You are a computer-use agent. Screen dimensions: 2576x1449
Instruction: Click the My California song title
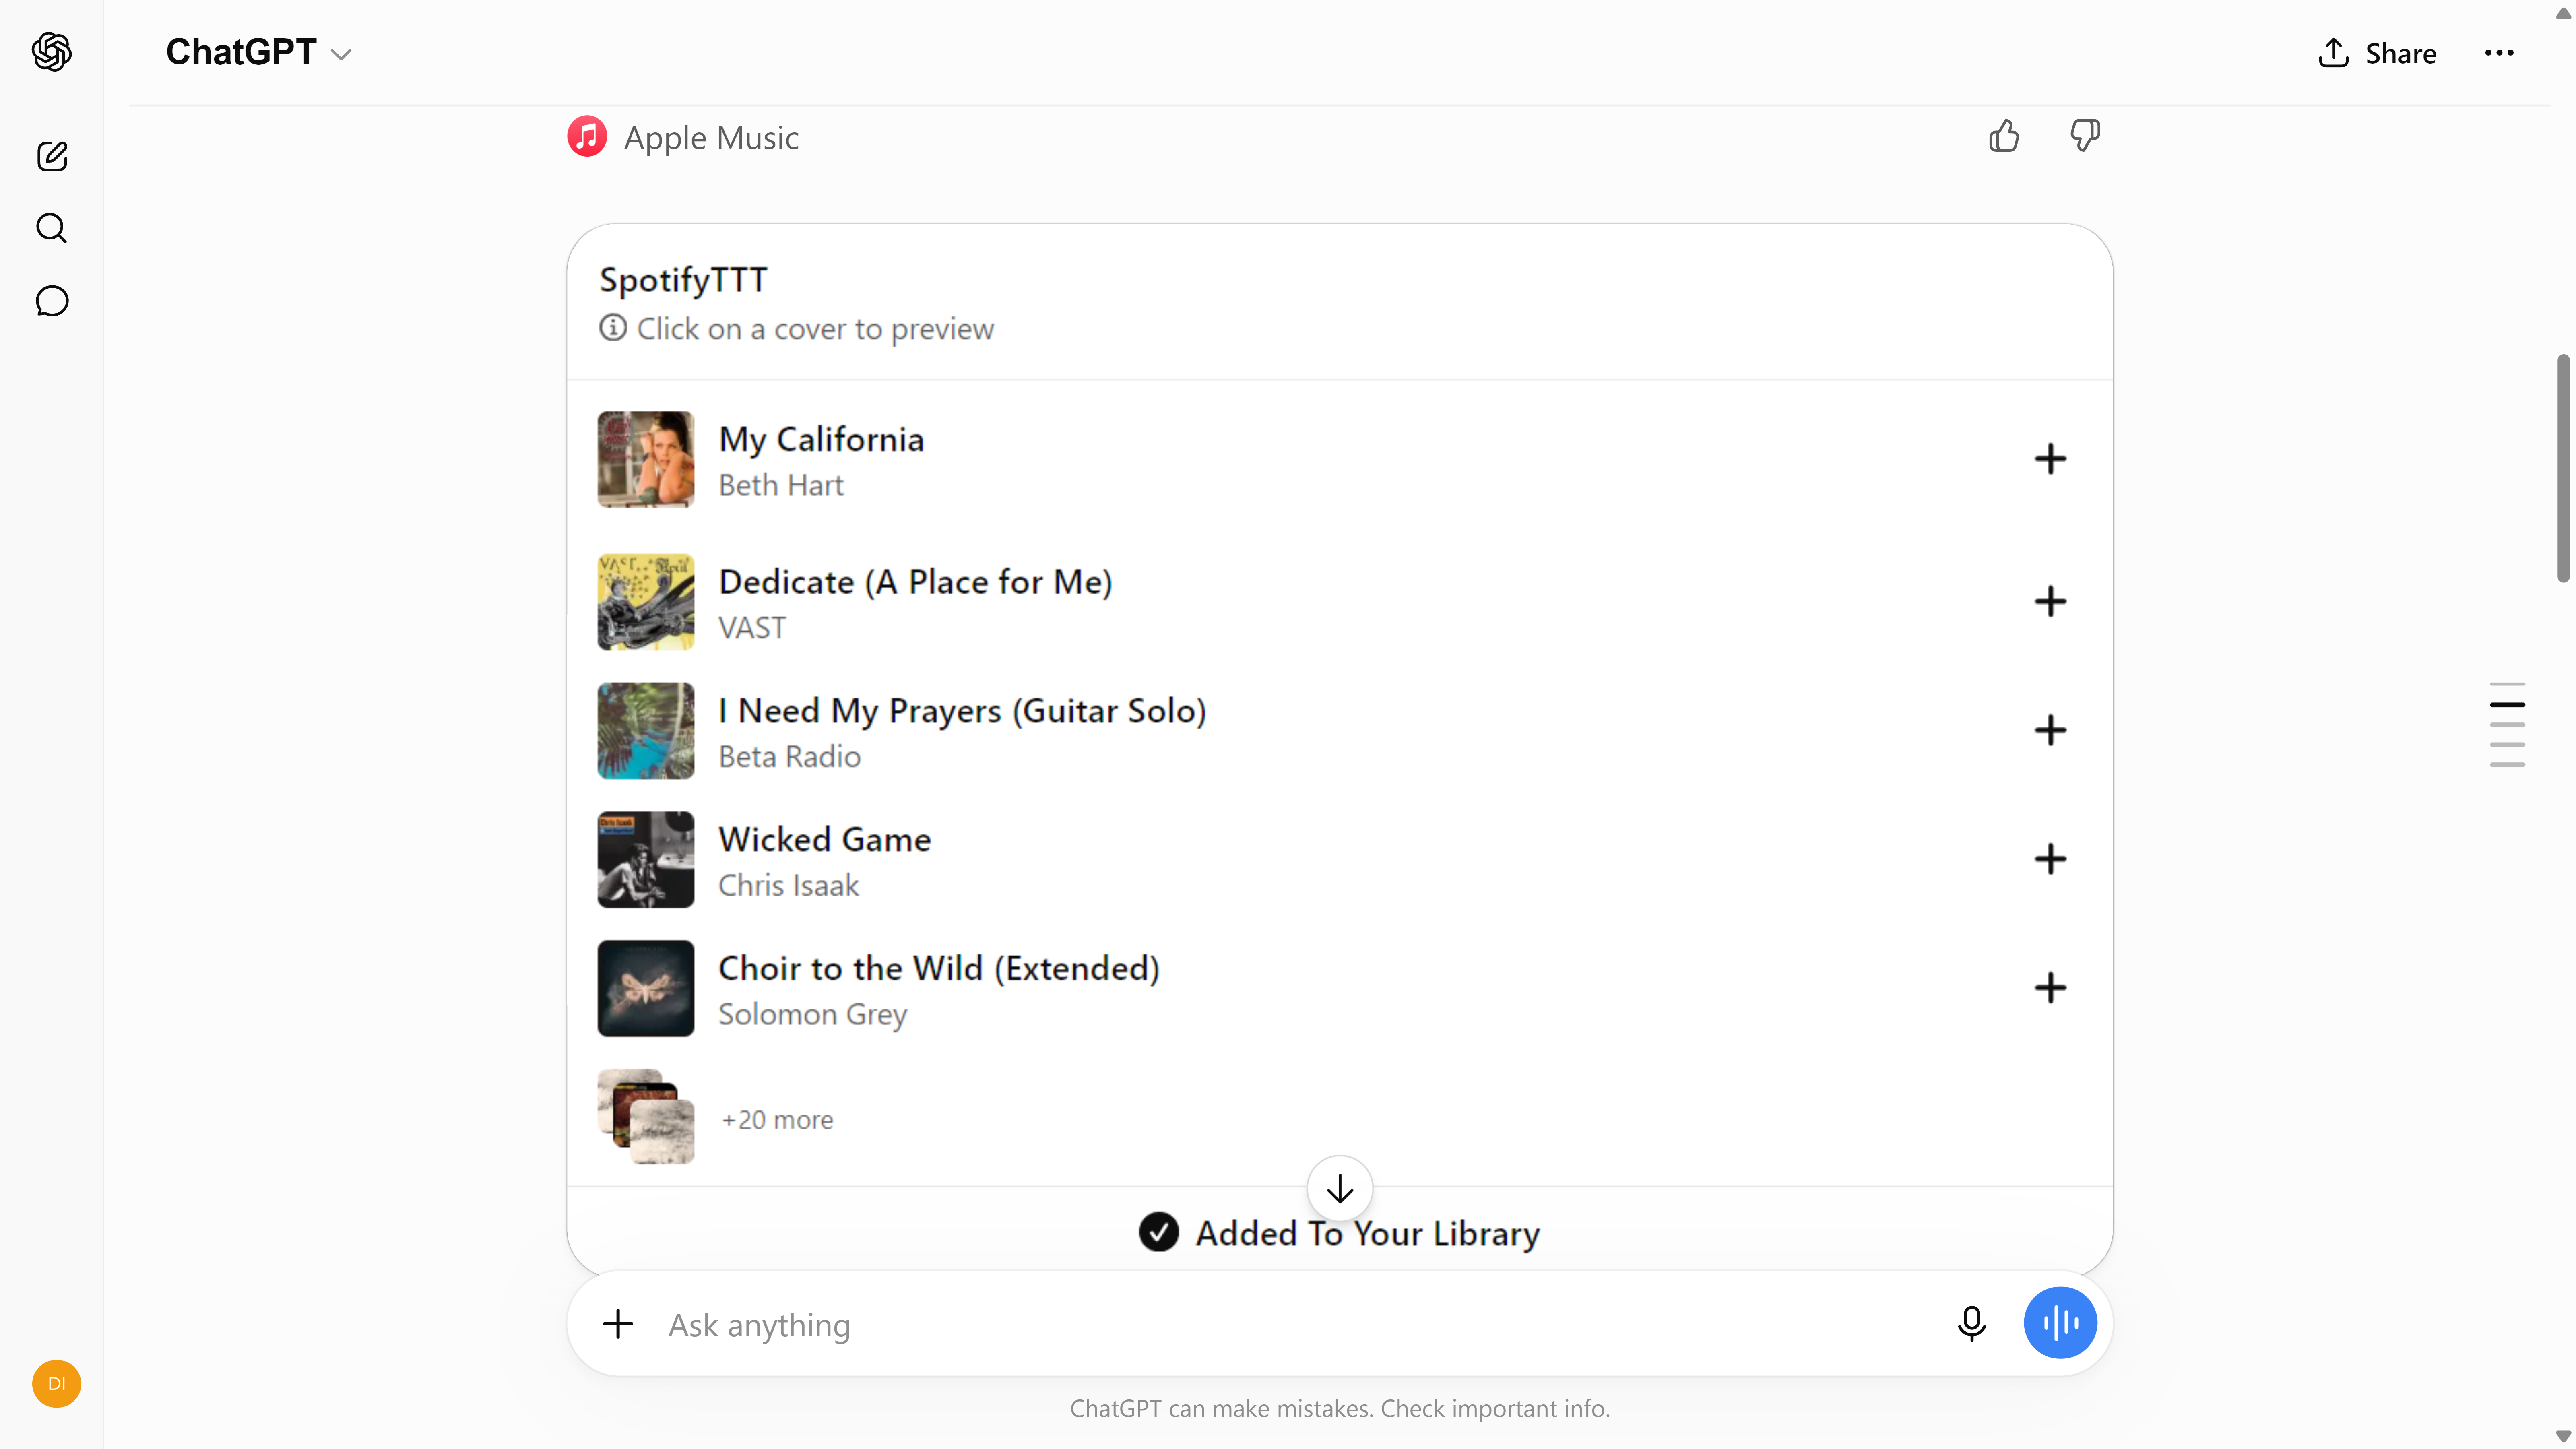pos(821,439)
